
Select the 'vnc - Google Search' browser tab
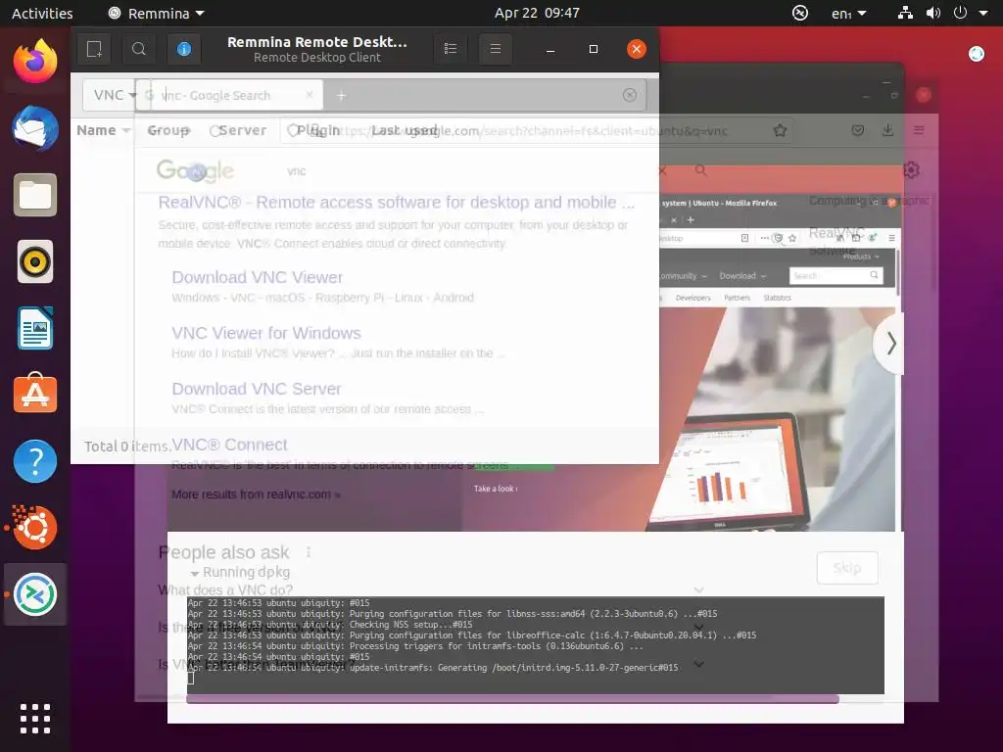click(229, 95)
